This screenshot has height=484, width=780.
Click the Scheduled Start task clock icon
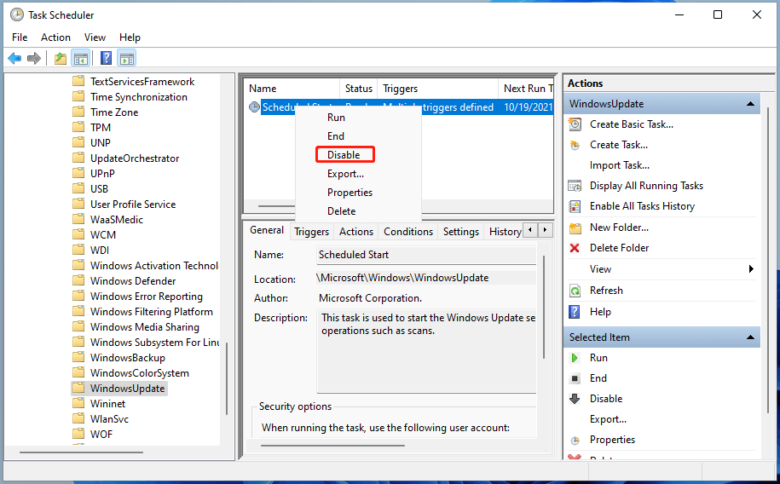point(254,107)
